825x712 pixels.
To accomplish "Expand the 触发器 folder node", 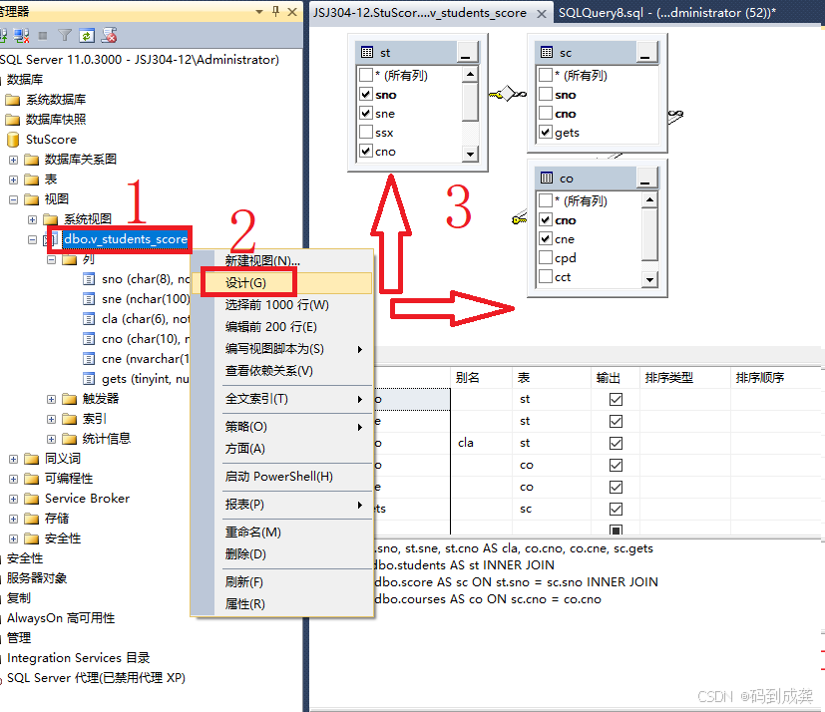I will point(52,399).
